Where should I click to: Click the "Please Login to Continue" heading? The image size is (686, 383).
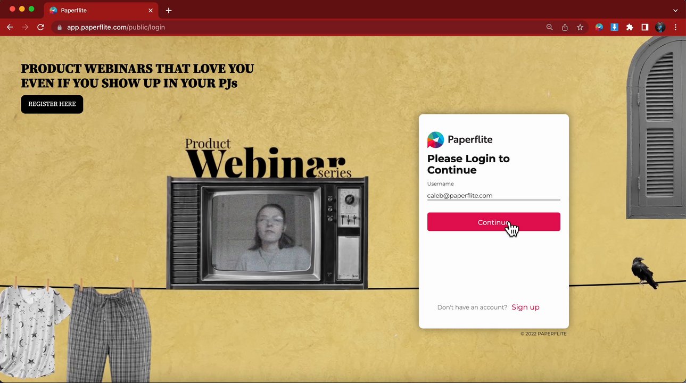(468, 164)
